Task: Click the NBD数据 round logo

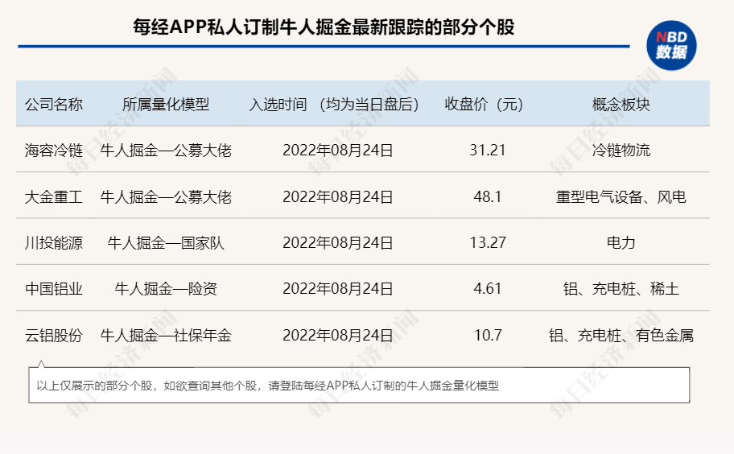Action: [x=671, y=45]
